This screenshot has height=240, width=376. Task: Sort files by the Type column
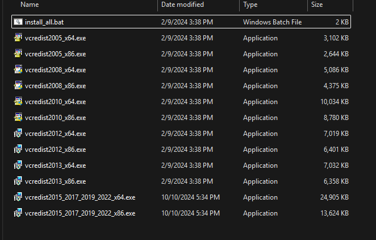(250, 5)
